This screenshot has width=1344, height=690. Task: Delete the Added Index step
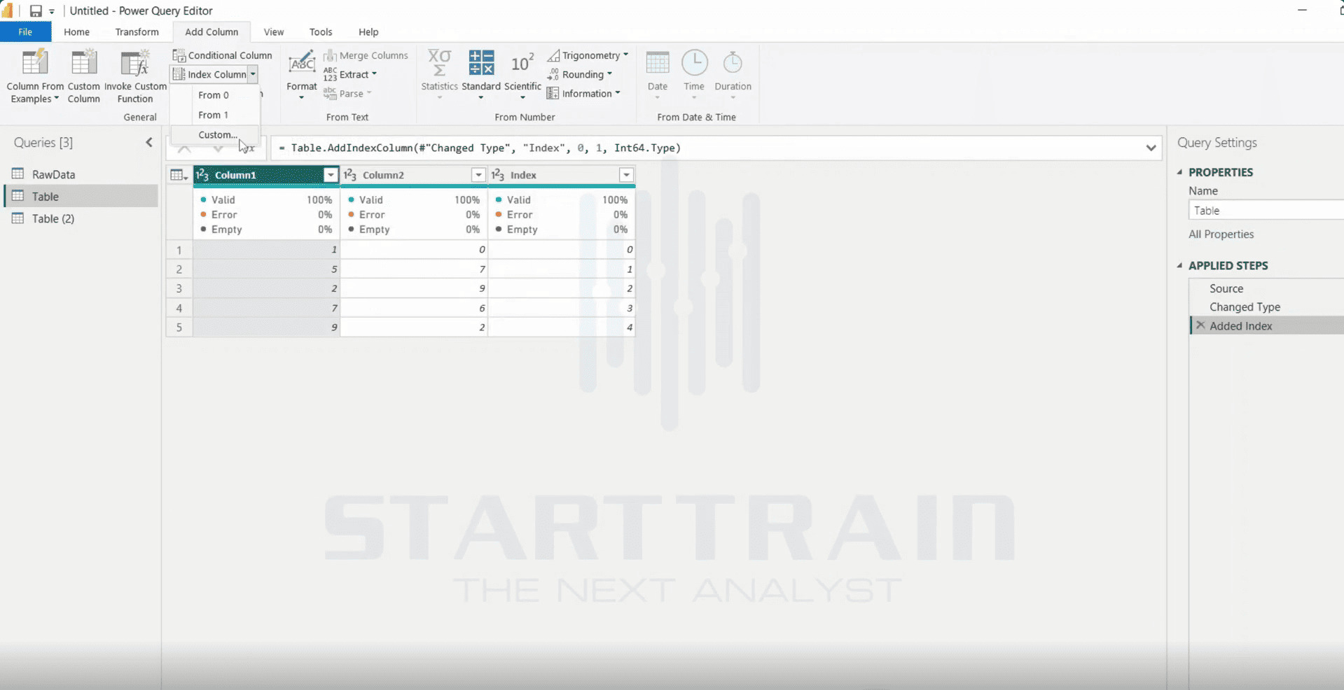tap(1200, 325)
